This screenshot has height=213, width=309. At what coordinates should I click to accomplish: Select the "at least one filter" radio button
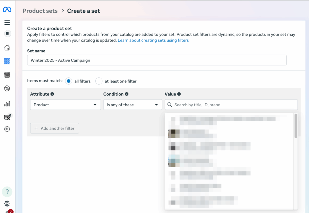click(99, 81)
